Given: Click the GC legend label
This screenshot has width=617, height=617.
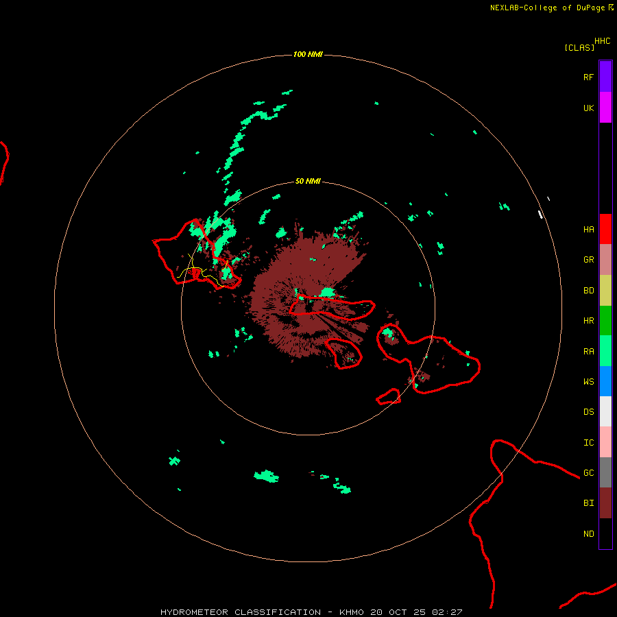Looking at the screenshot, I should tap(588, 473).
